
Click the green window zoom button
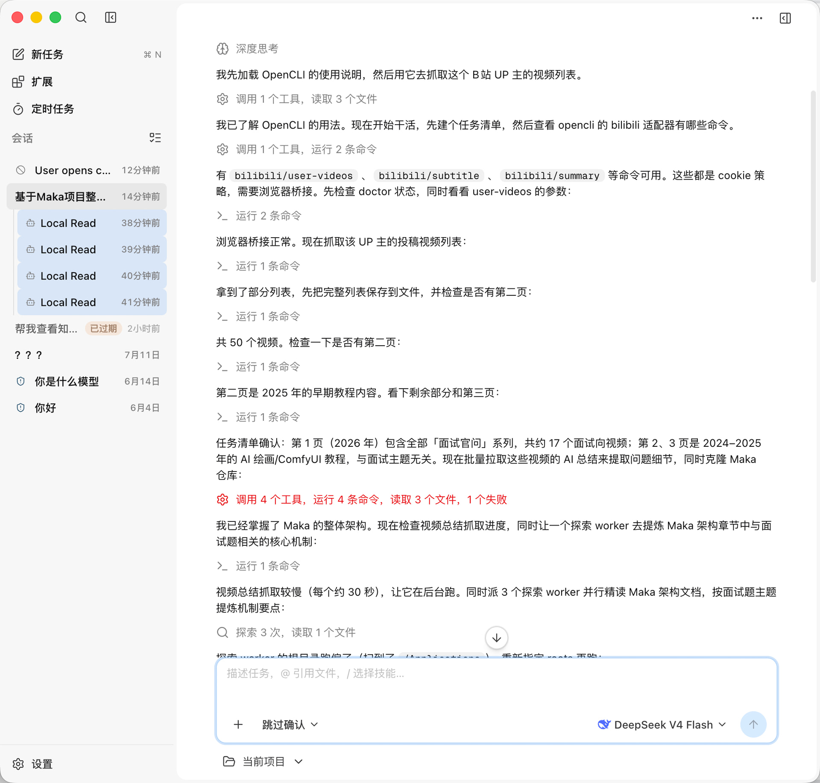tap(56, 17)
